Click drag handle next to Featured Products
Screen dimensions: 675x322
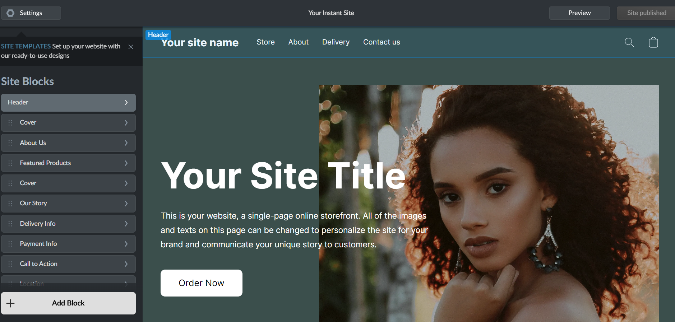pos(10,163)
